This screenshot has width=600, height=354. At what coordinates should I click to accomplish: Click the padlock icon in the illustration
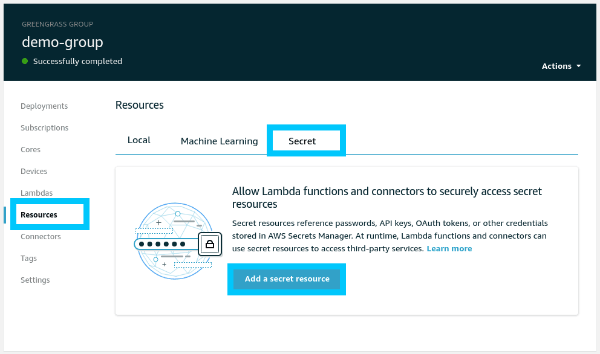209,244
